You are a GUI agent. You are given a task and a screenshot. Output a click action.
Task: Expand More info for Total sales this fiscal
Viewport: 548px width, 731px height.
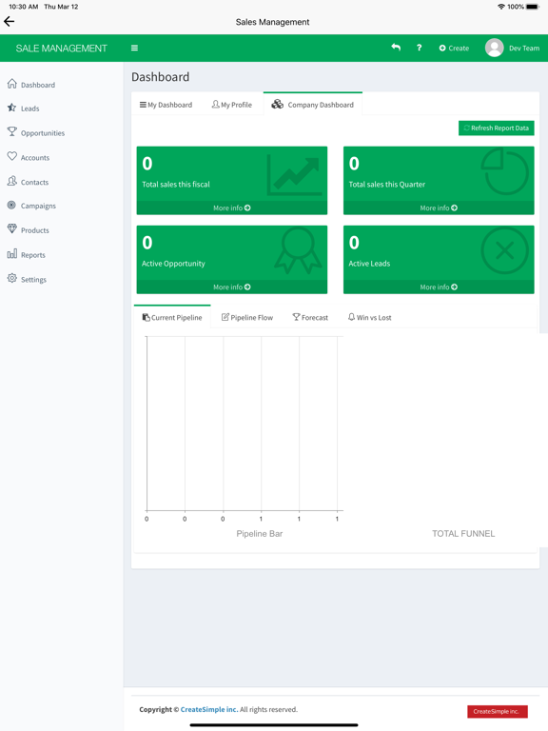(231, 207)
